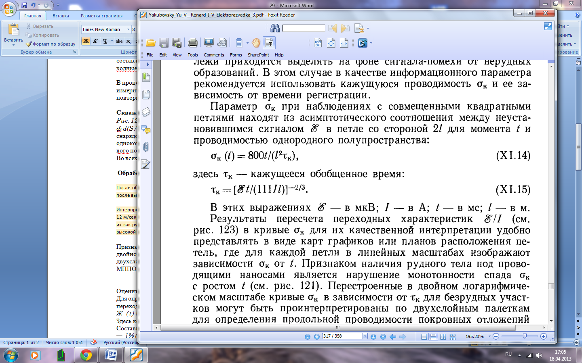This screenshot has width=582, height=363.
Task: Expand the Foxit sidebar navigation panel arrow
Action: point(148,64)
